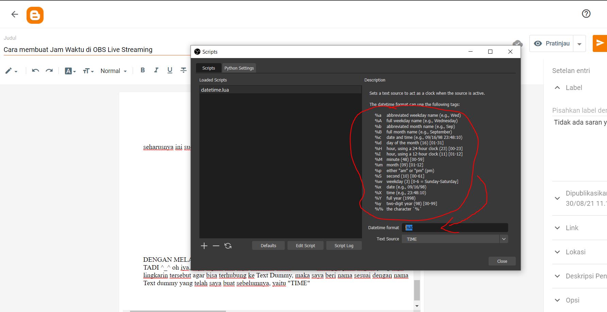Expand the Dipublikasikan section
607x312 pixels.
[x=557, y=198]
